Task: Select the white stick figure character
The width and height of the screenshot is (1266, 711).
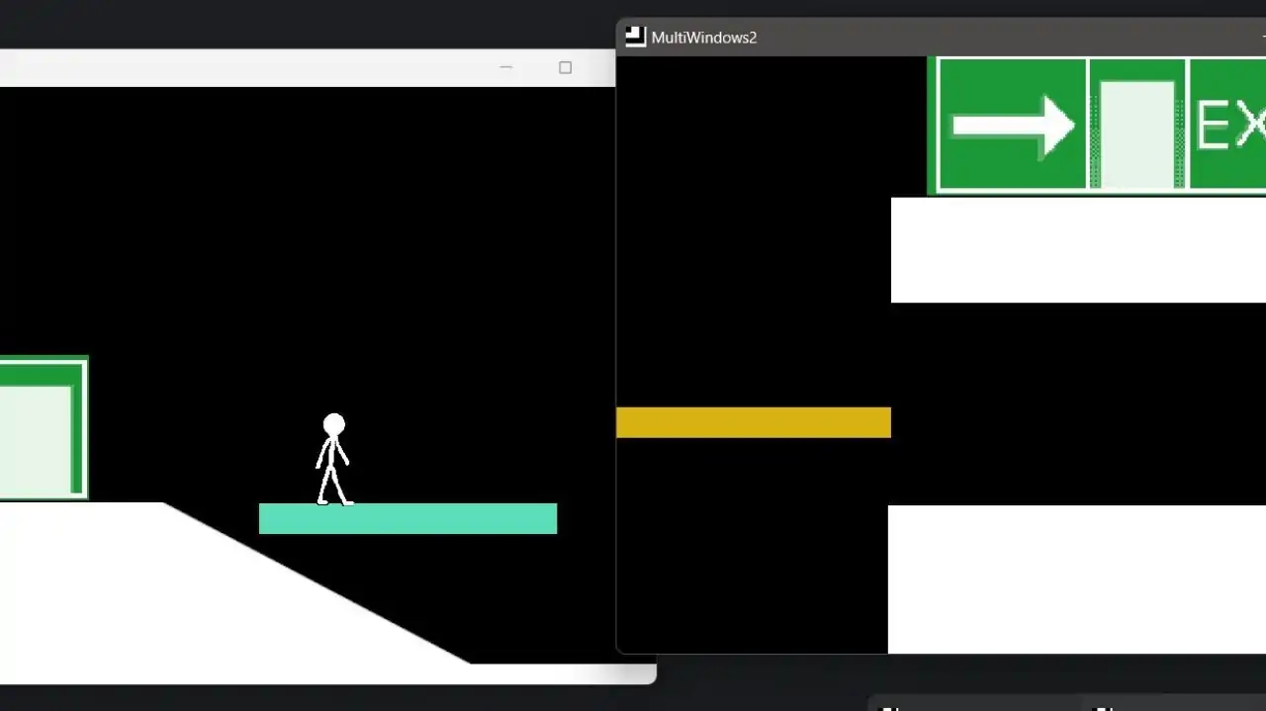Action: [332, 465]
